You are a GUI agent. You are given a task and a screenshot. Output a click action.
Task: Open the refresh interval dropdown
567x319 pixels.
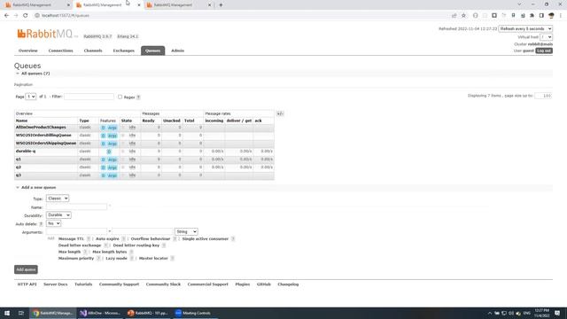(x=525, y=28)
